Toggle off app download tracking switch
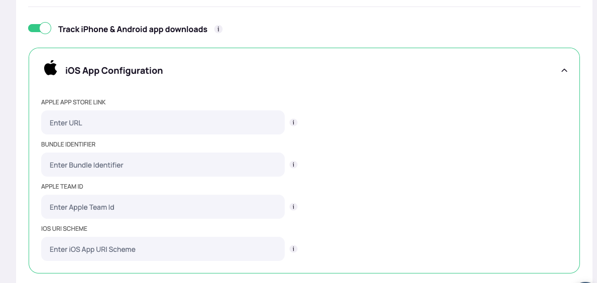 pyautogui.click(x=39, y=29)
